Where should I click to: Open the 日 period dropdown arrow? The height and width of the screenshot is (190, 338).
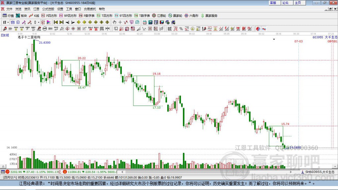[8, 22]
